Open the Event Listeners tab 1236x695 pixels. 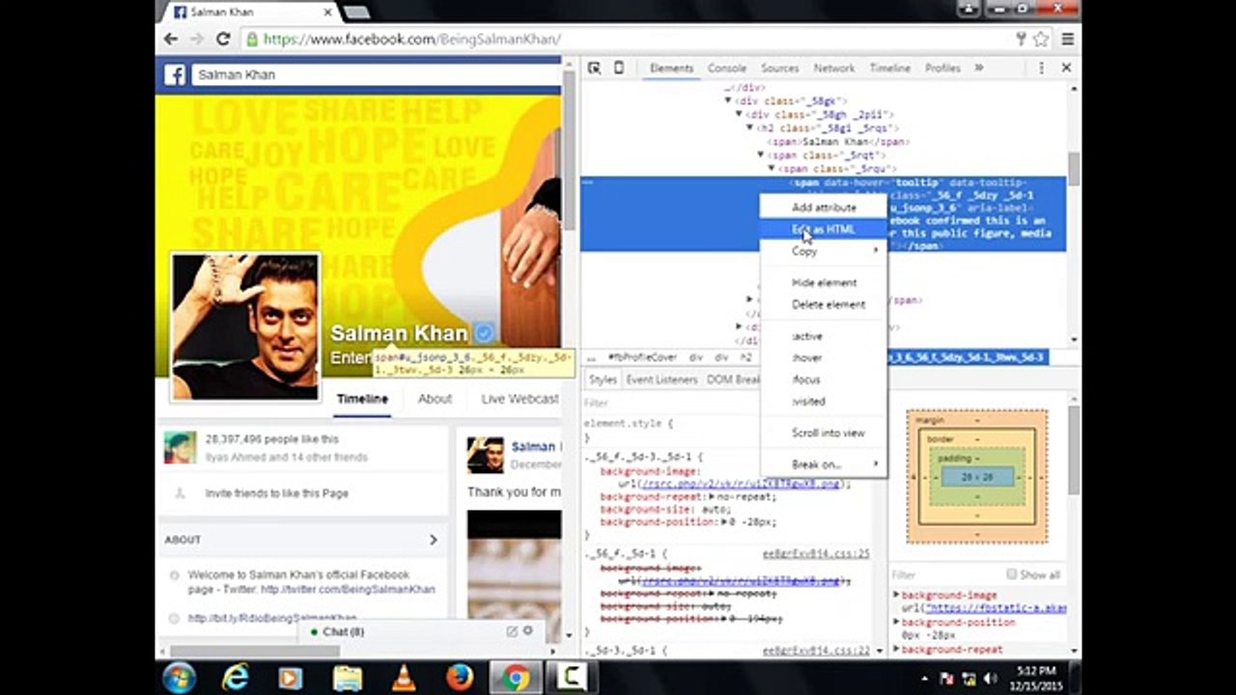(x=661, y=380)
